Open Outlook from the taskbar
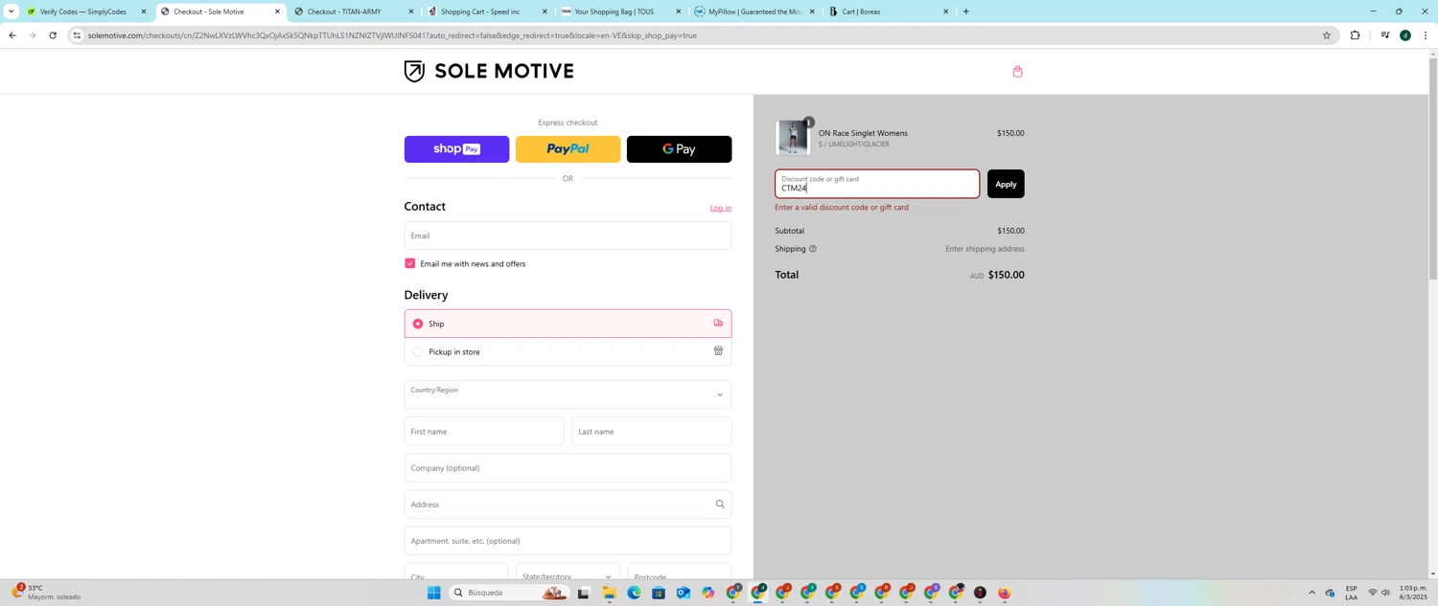The width and height of the screenshot is (1438, 606). click(x=684, y=594)
